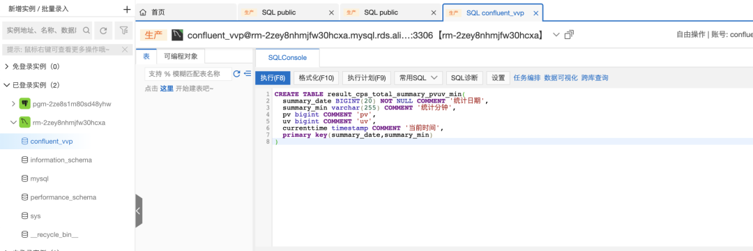The width and height of the screenshot is (753, 251).
Task: Click the list menu icon beside table refresh
Action: pos(248,74)
